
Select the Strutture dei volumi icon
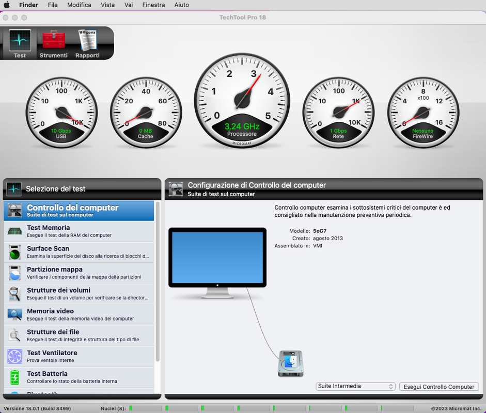(x=14, y=294)
